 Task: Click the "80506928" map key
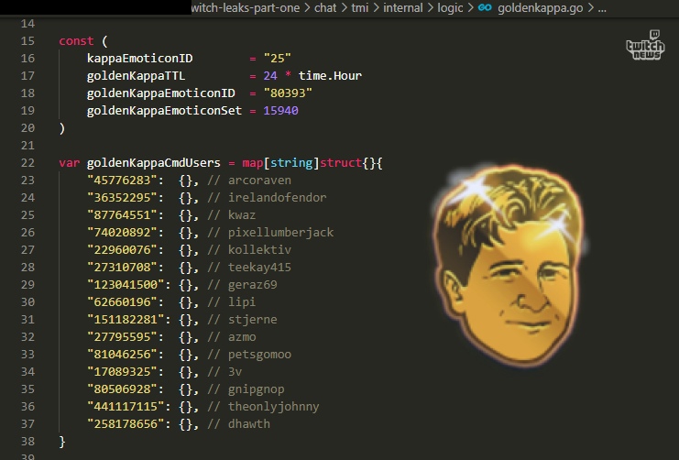(122, 389)
